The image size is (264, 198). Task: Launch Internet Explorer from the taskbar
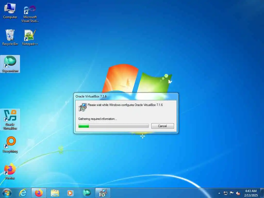coord(23,193)
